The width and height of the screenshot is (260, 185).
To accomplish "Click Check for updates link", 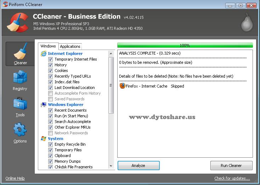I will tap(232, 178).
